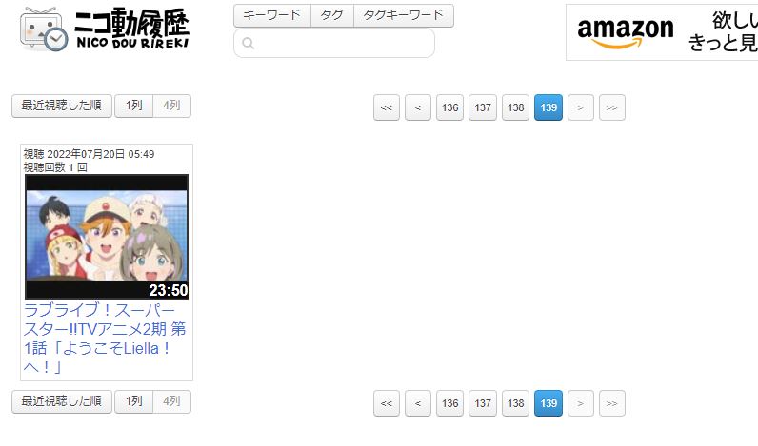Click the top last page >> arrow
This screenshot has width=758, height=446.
612,107
